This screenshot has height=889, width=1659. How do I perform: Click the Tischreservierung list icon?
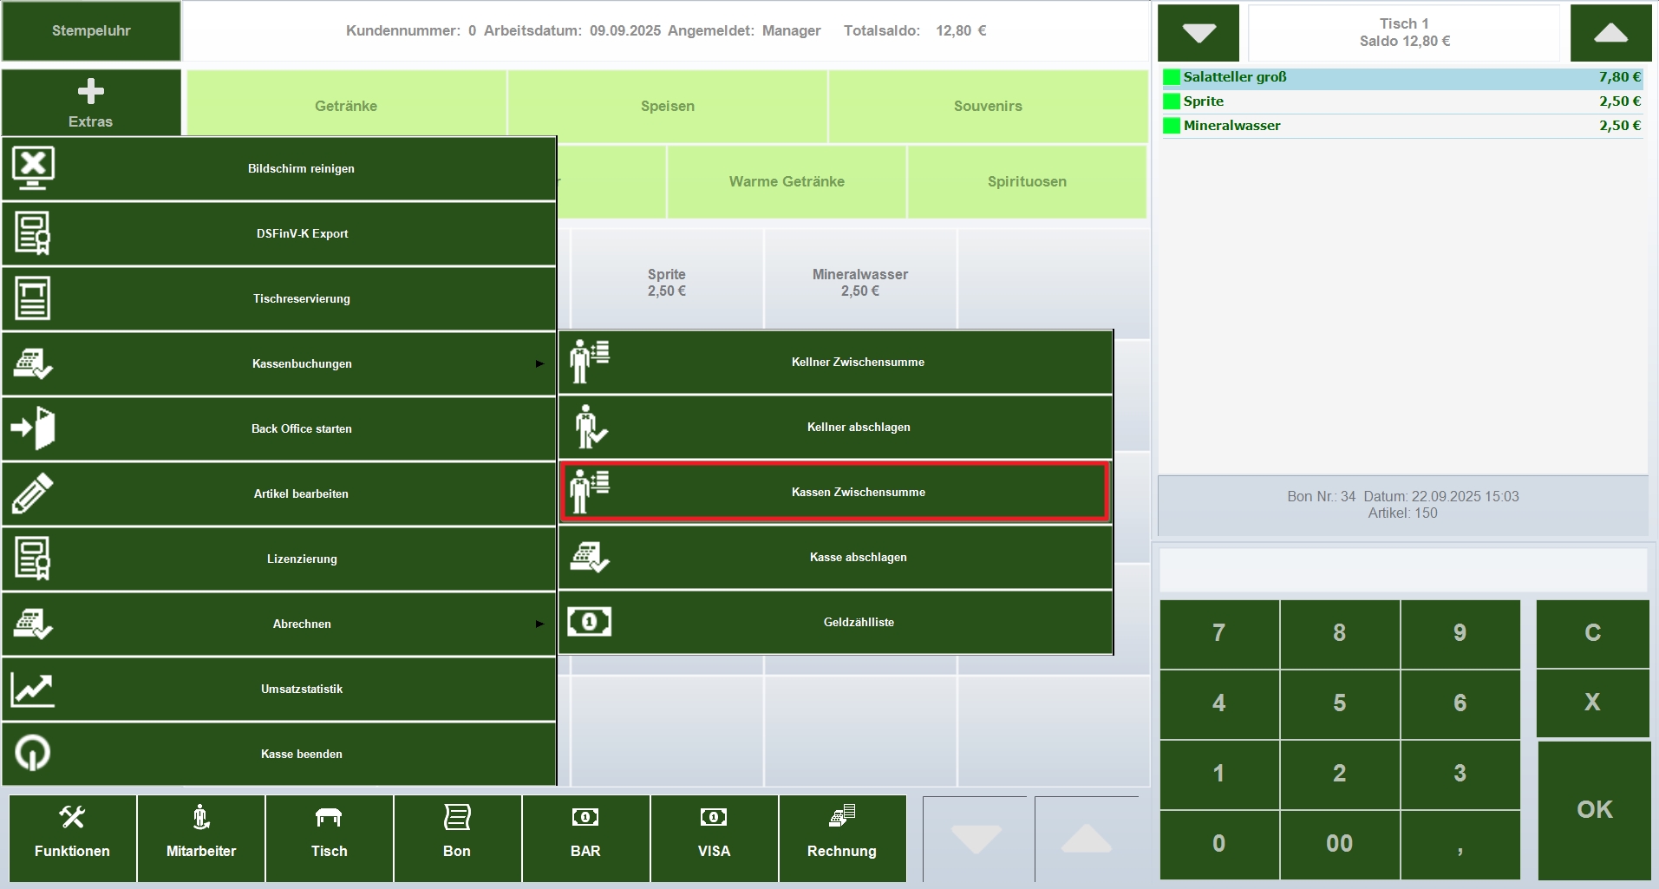point(33,298)
